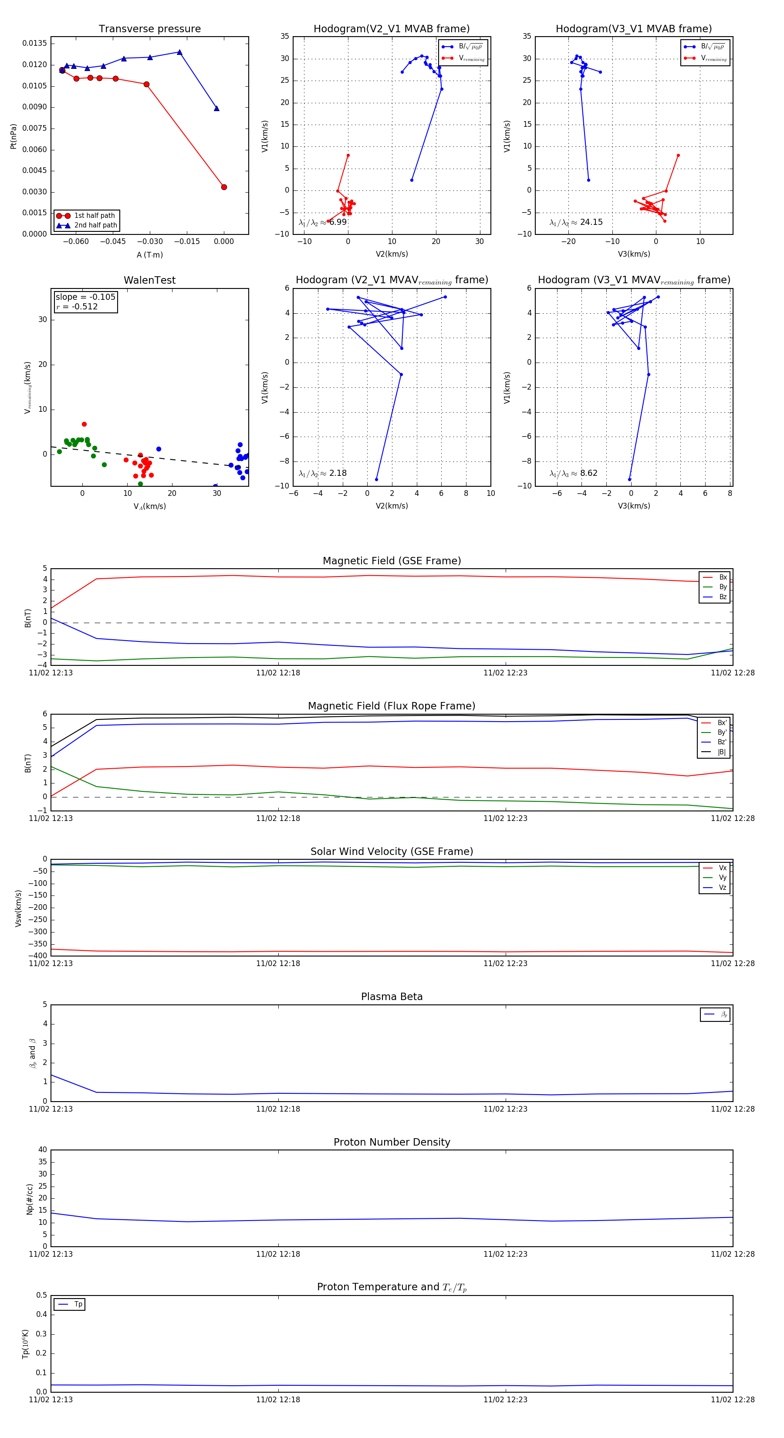Click the "Proton Number Density" title
This screenshot has height=1438, width=784.
(x=392, y=1142)
